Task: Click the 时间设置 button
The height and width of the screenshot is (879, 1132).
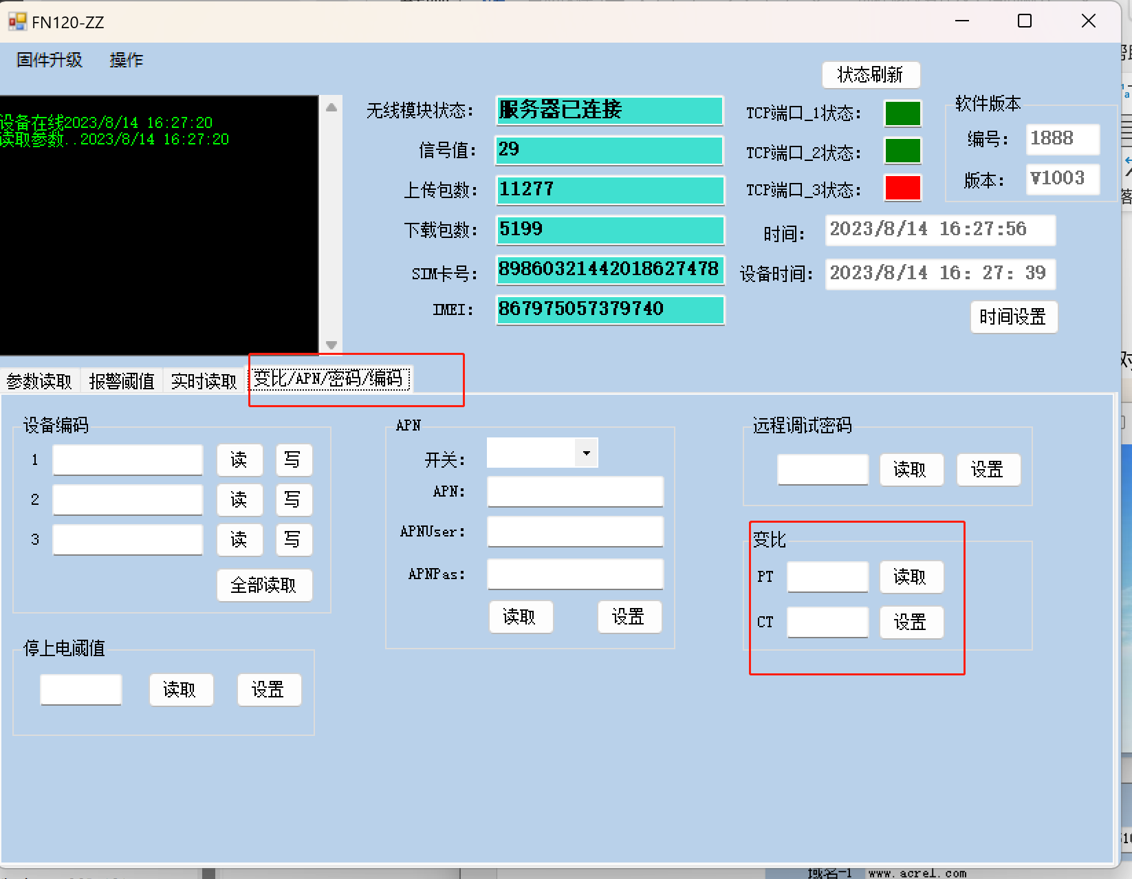Action: pyautogui.click(x=1013, y=317)
